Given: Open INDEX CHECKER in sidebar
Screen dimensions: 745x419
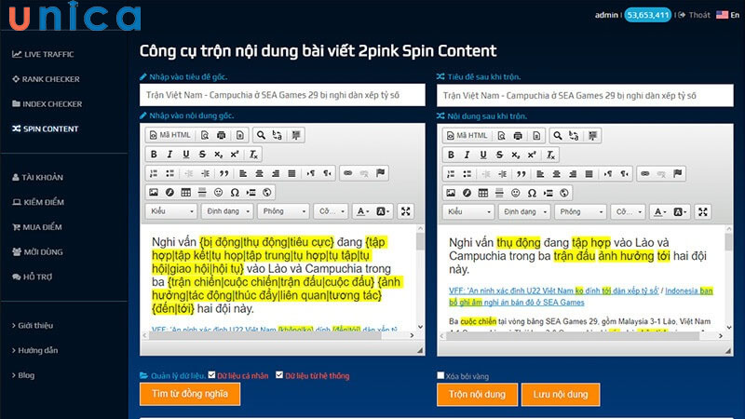Looking at the screenshot, I should [x=47, y=103].
